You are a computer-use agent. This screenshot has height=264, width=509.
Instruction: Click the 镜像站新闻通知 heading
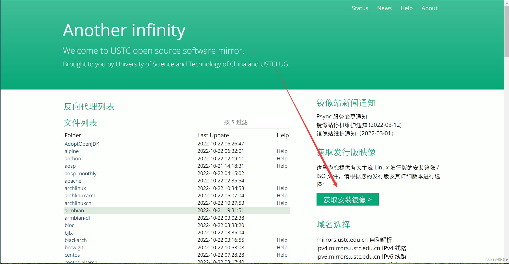[346, 103]
